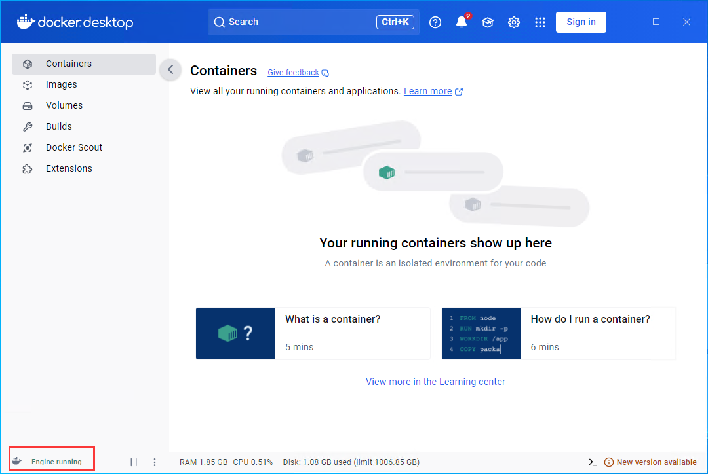The width and height of the screenshot is (708, 474).
Task: Select Containers in the sidebar
Action: pyautogui.click(x=84, y=64)
